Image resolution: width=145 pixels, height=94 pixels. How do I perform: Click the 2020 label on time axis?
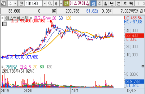click(x=28, y=91)
